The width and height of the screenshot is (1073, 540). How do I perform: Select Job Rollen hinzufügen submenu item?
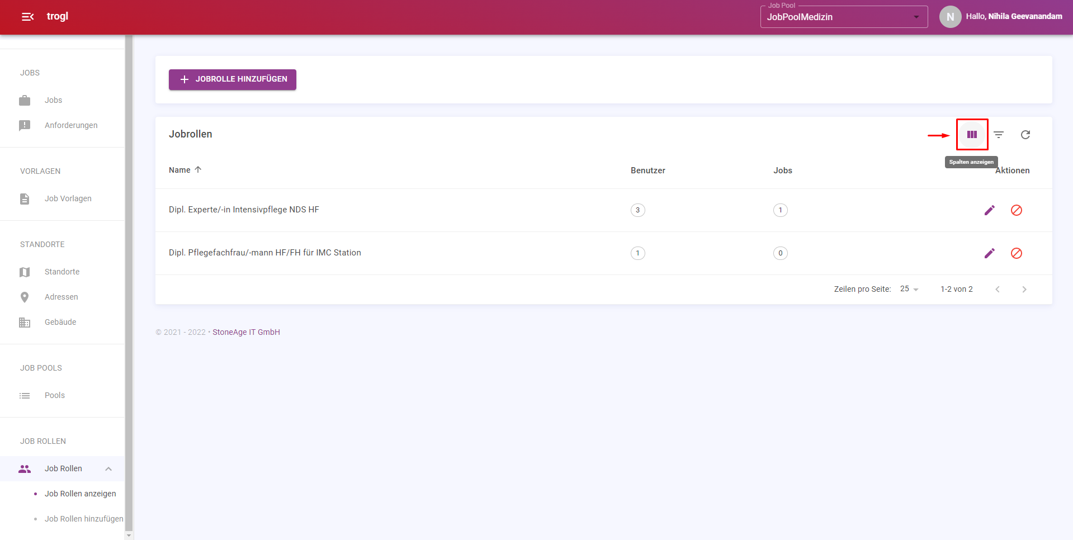(x=84, y=519)
